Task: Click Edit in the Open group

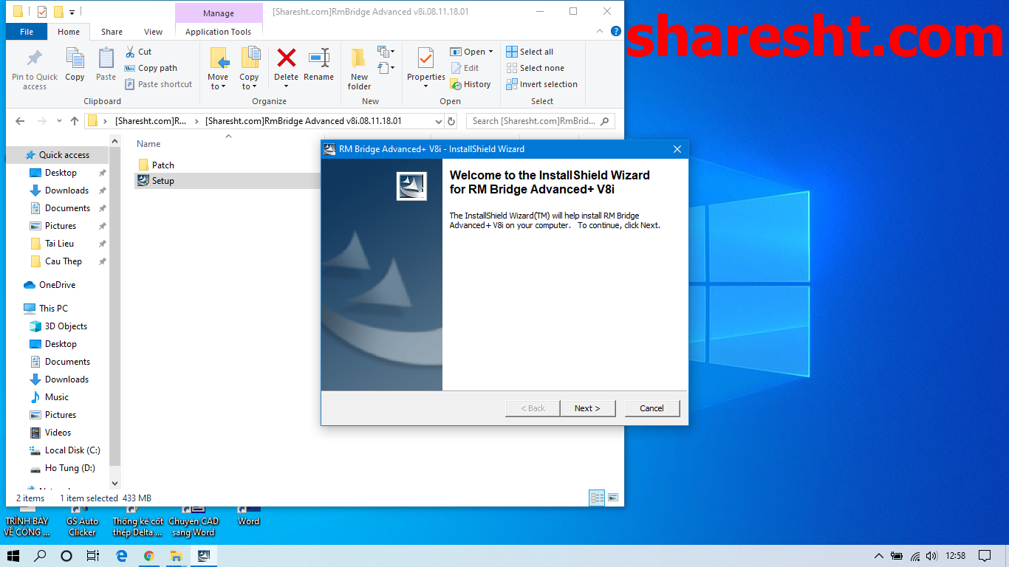Action: tap(465, 68)
